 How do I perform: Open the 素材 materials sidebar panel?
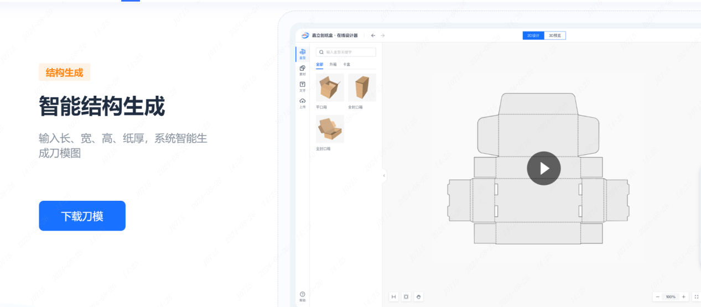[x=302, y=70]
